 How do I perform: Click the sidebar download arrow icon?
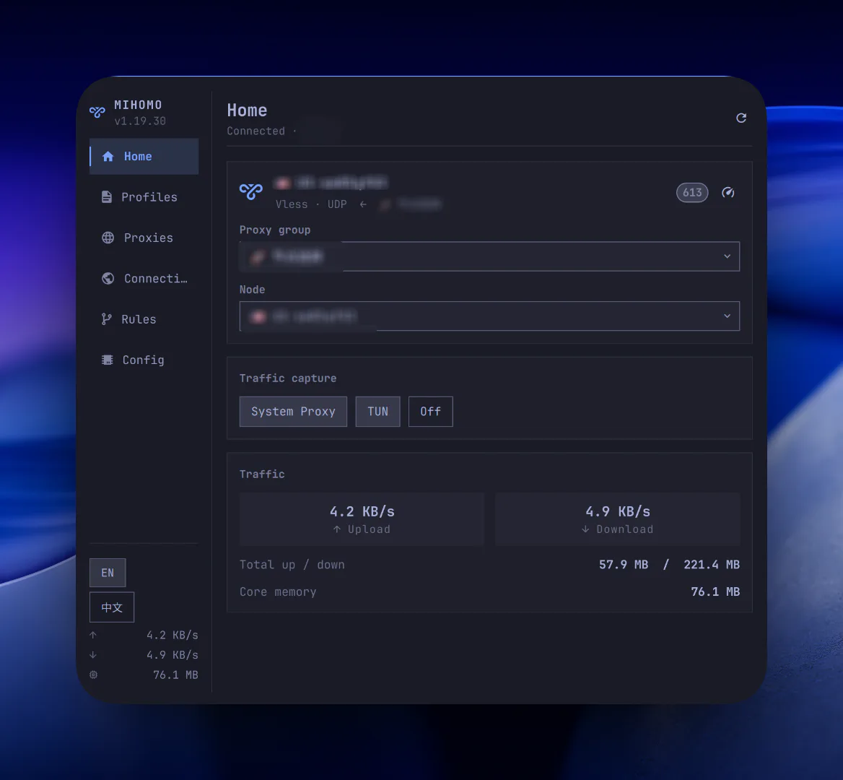tap(93, 654)
